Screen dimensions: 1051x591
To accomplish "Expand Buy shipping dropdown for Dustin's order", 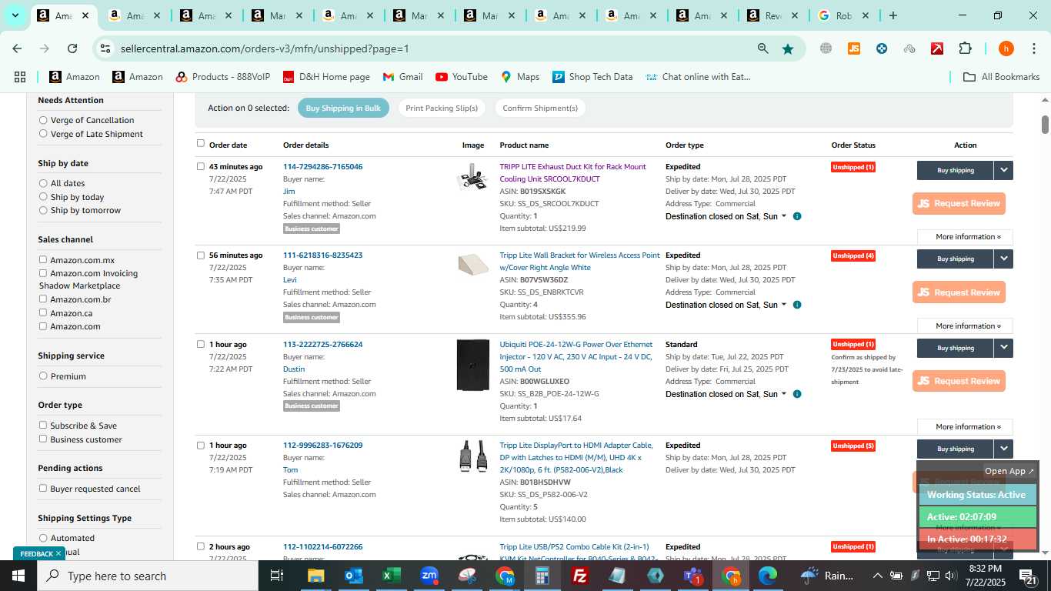I will coord(1003,348).
